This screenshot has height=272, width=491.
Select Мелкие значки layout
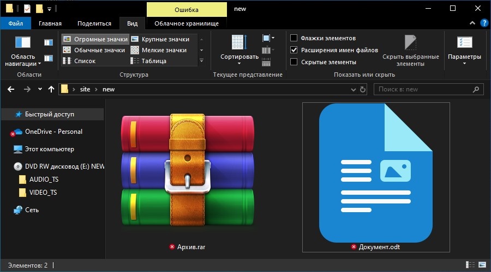159,50
